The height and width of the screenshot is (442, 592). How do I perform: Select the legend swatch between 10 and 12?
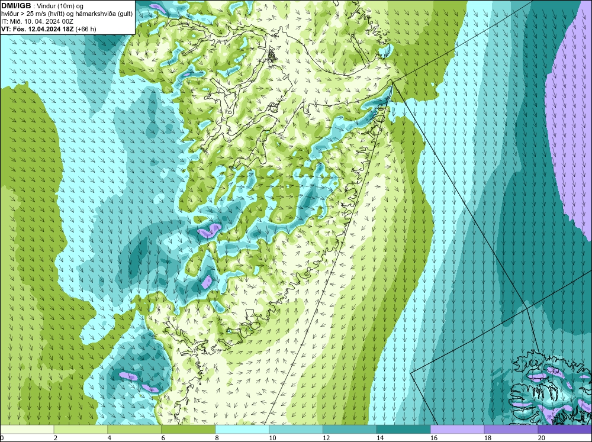click(x=296, y=430)
